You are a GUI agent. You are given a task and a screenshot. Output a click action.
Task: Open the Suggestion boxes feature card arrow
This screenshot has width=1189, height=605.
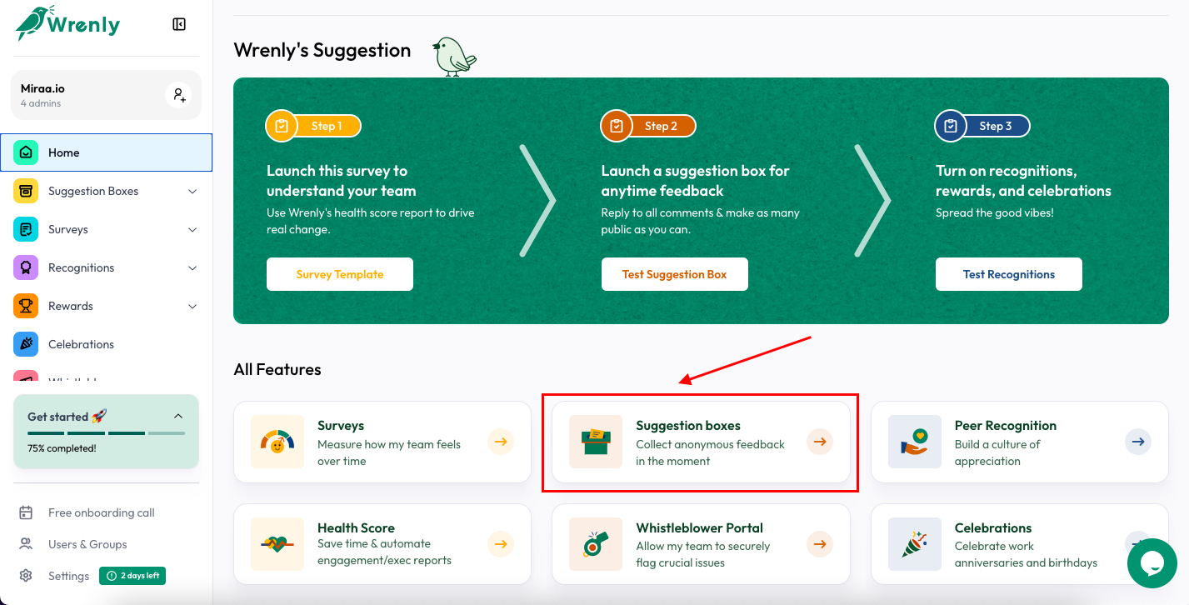click(x=819, y=442)
